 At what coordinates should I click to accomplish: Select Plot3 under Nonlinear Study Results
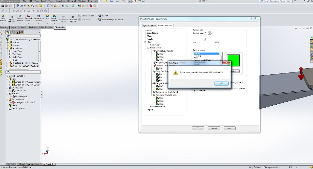tap(161, 104)
